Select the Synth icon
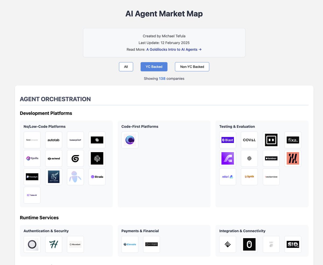 tap(249, 177)
